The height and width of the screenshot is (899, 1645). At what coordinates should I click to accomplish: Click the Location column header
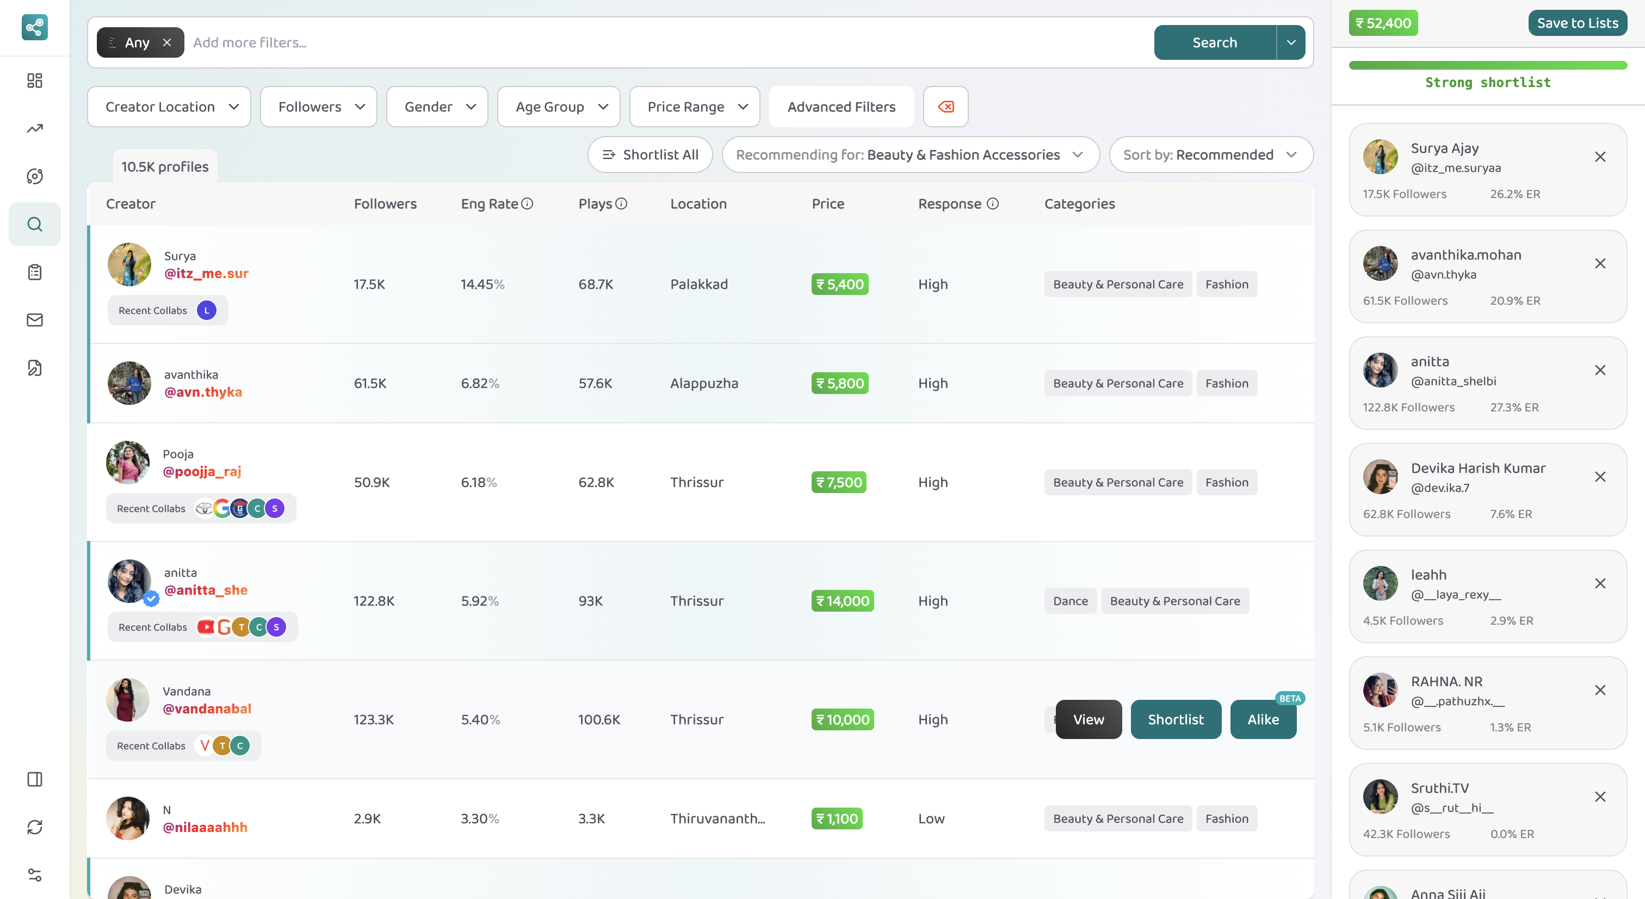point(698,204)
